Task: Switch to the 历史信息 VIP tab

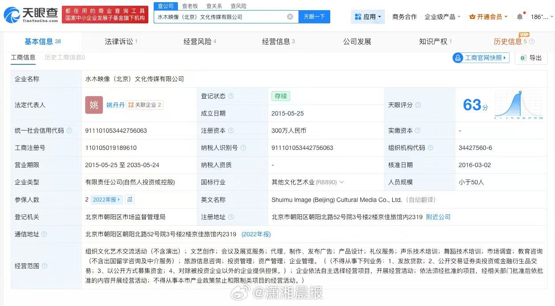Action: [x=510, y=41]
